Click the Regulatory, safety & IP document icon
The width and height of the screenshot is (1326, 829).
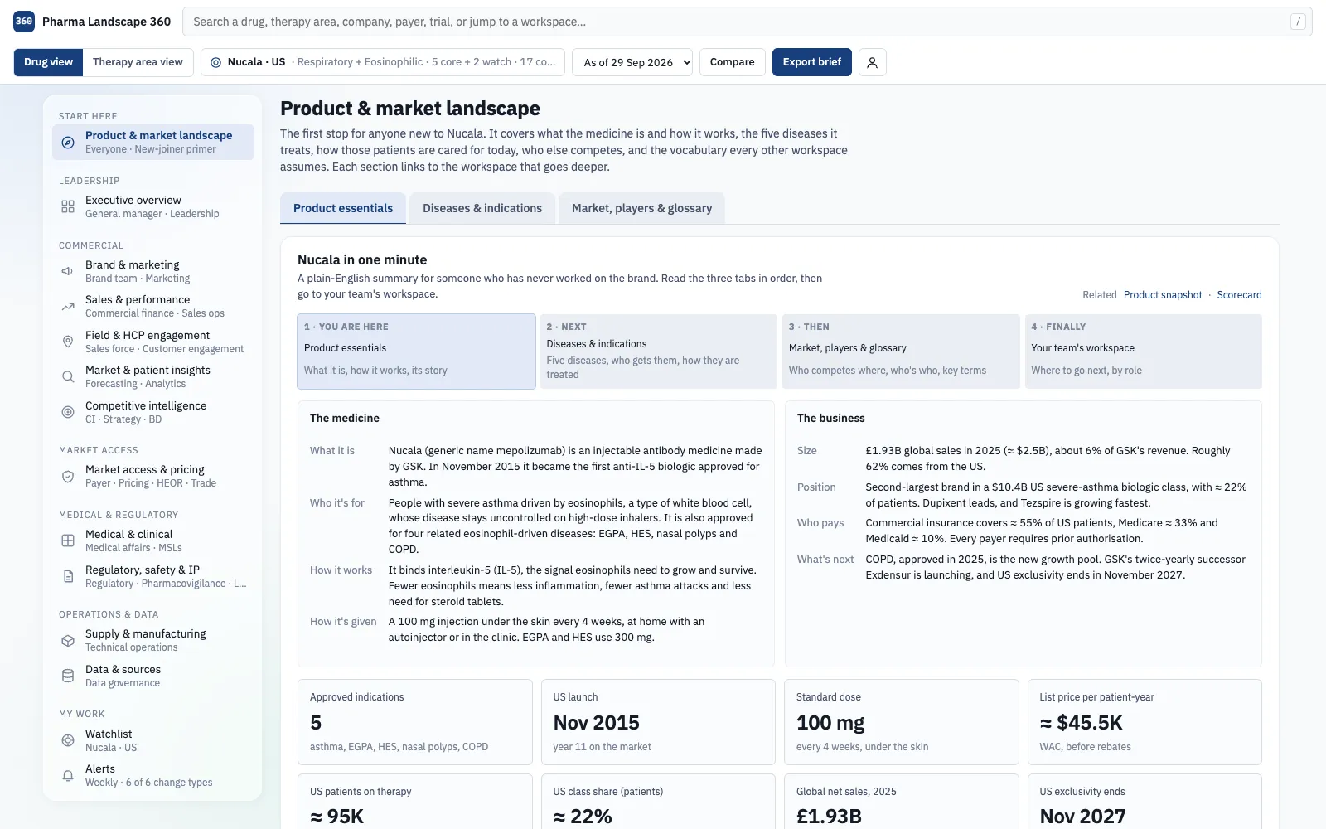pos(68,576)
